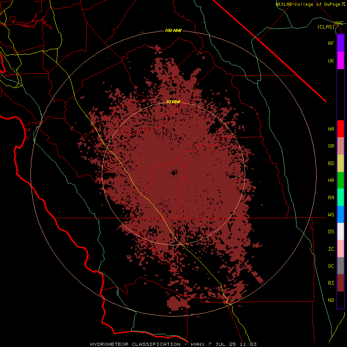
Task: Click the "[CLAS]" legend heading
Action: click(x=326, y=27)
